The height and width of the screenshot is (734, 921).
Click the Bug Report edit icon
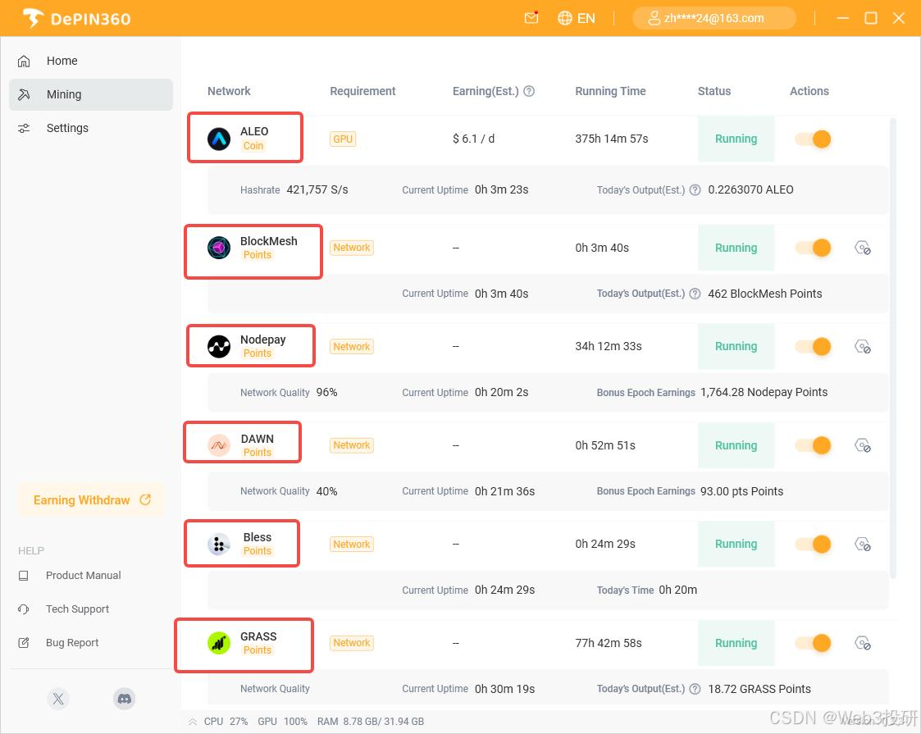[24, 643]
